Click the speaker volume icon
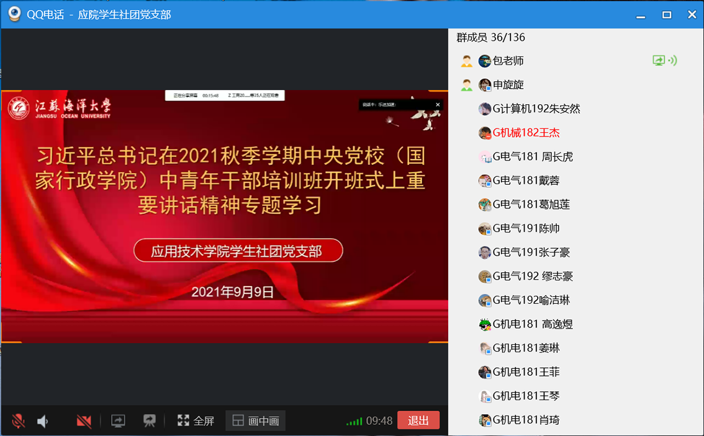 coord(42,422)
